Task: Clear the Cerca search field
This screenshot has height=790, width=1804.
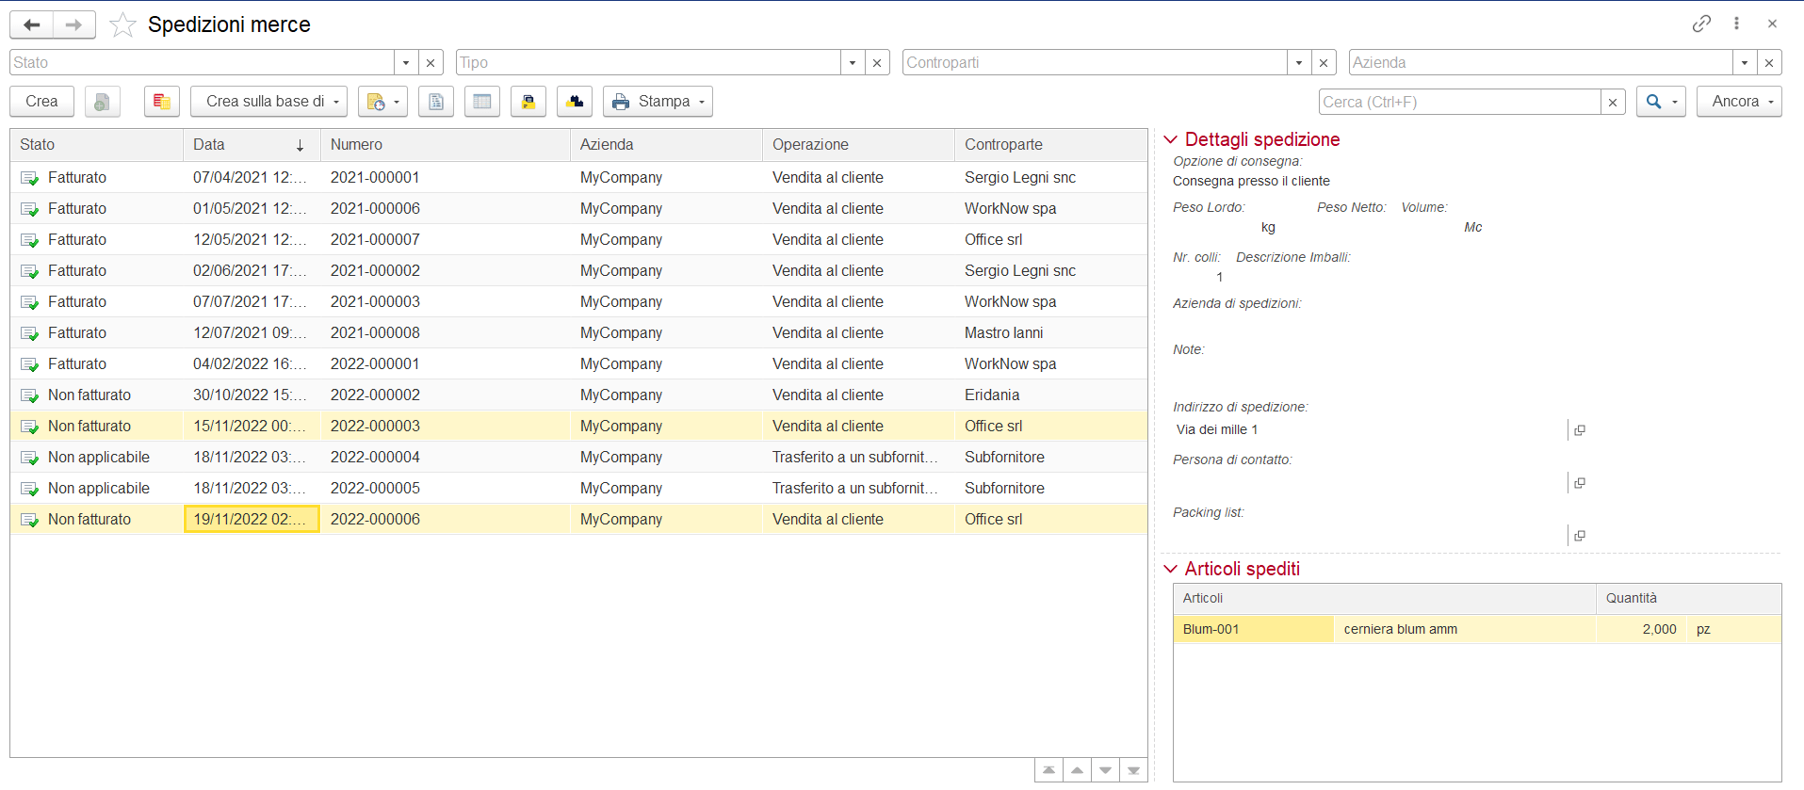Action: coord(1613,102)
